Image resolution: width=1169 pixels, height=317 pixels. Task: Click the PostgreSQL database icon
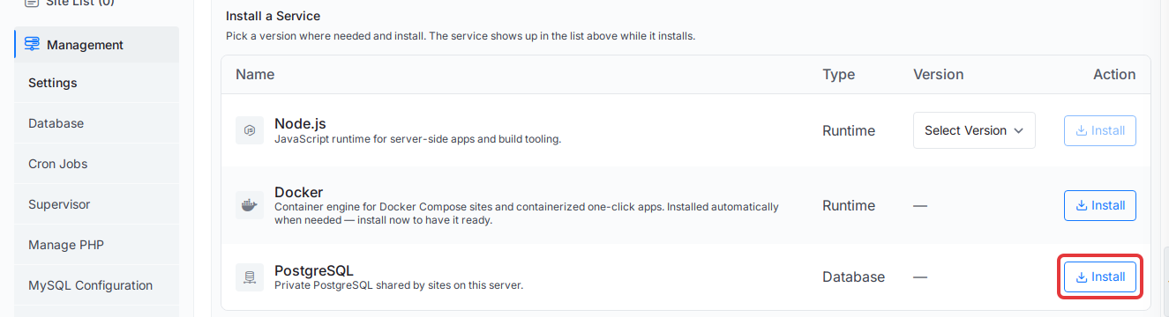tap(250, 276)
